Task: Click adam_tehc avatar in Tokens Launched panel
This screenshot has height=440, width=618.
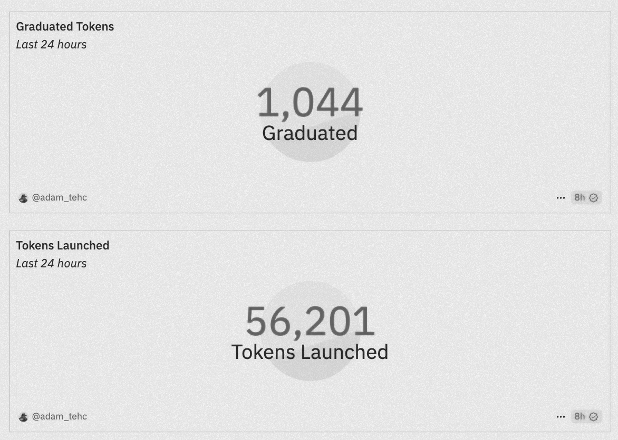Action: [23, 417]
